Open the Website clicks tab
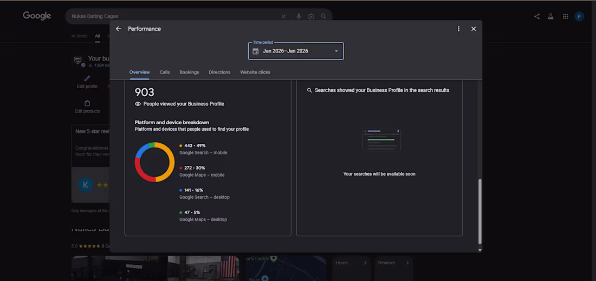This screenshot has height=281, width=596. tap(255, 72)
